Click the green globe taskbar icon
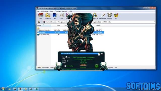Viewport: 161px width, 91px height. 37,89
